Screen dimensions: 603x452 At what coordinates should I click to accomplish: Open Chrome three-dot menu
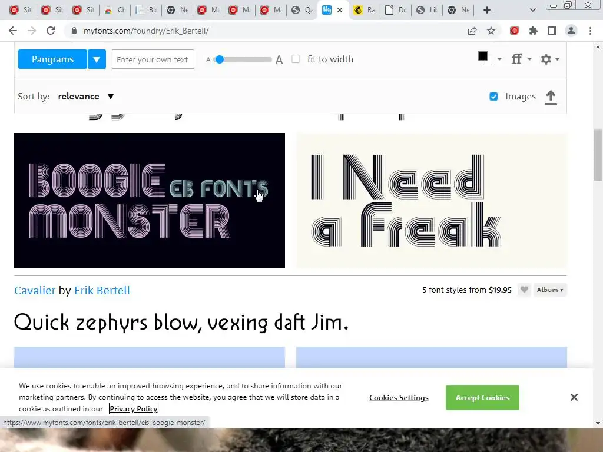[x=590, y=31]
